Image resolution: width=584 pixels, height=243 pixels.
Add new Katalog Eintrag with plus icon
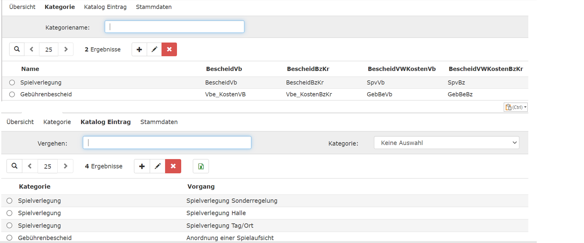click(142, 166)
